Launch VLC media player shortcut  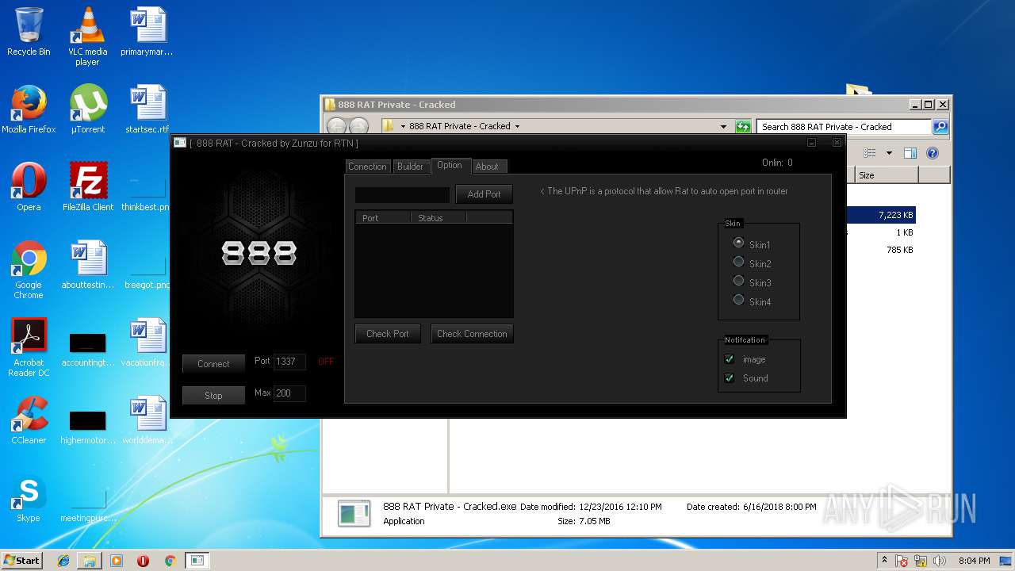coord(87,36)
